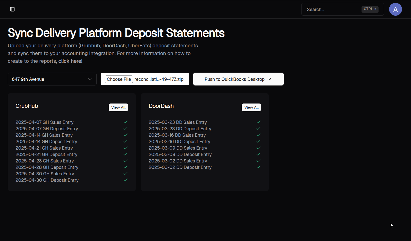
Task: Select 2025-04-30 GH Sales Entry
Action: (x=45, y=174)
